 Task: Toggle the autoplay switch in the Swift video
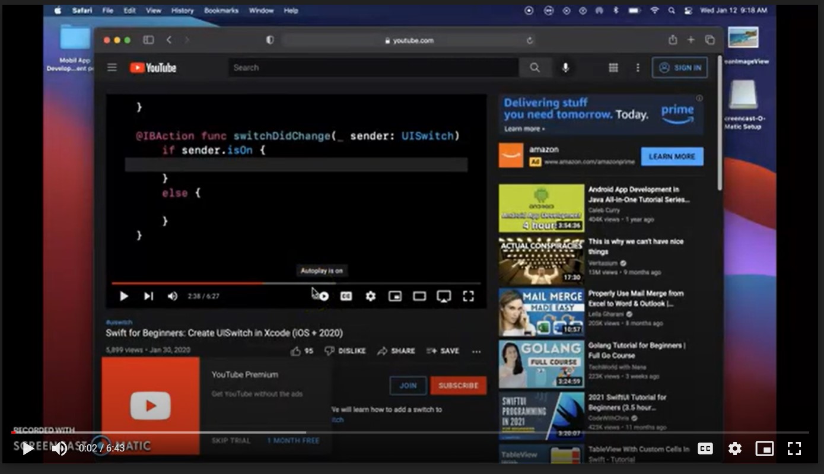pos(321,296)
